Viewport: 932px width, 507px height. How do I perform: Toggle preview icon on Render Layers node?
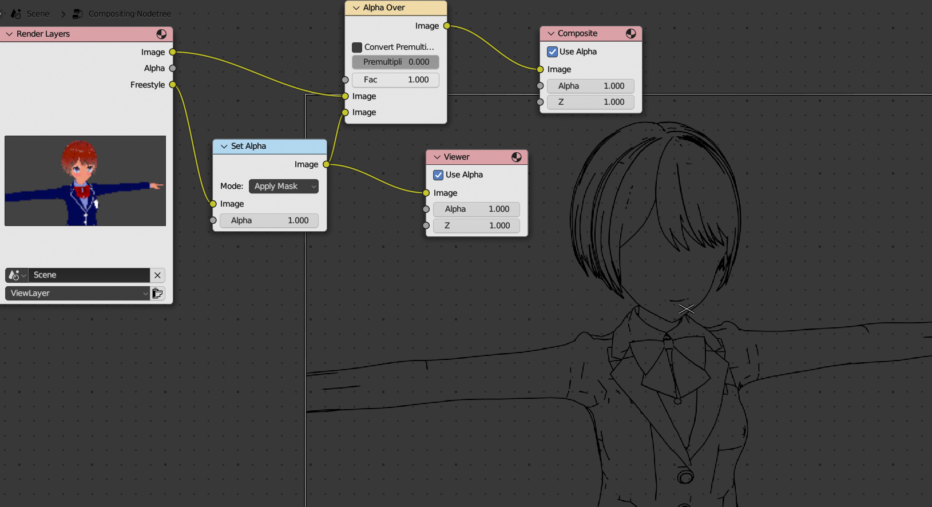pyautogui.click(x=161, y=34)
